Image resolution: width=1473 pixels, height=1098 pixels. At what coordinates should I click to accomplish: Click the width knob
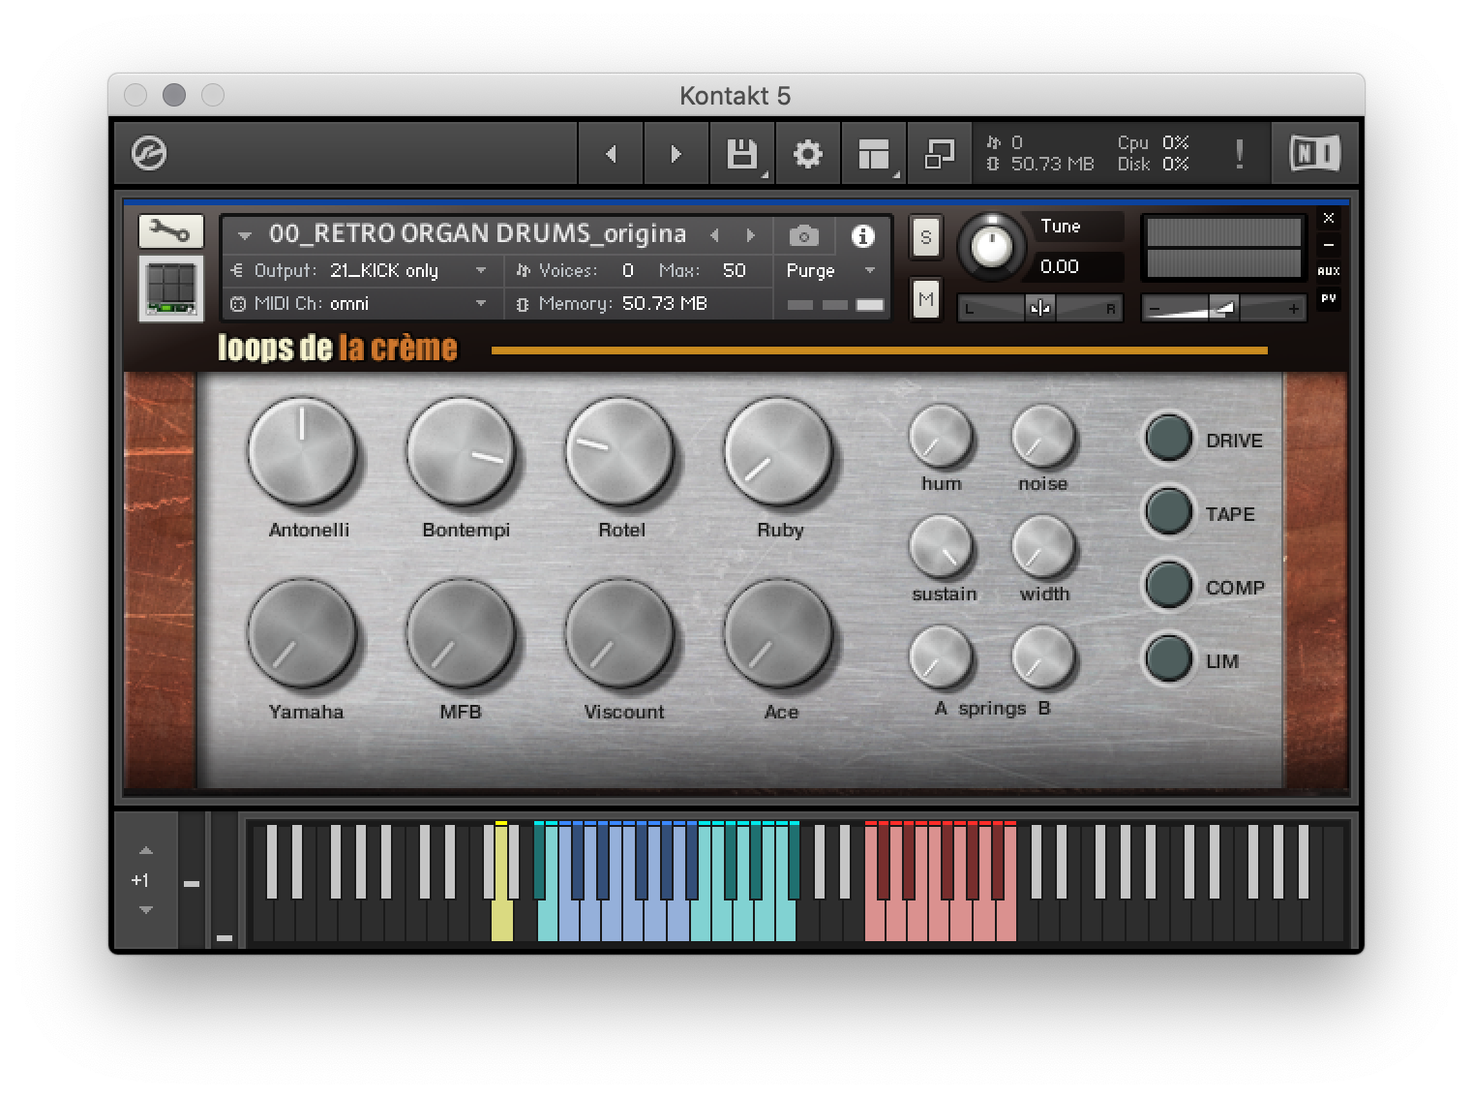[x=1042, y=546]
